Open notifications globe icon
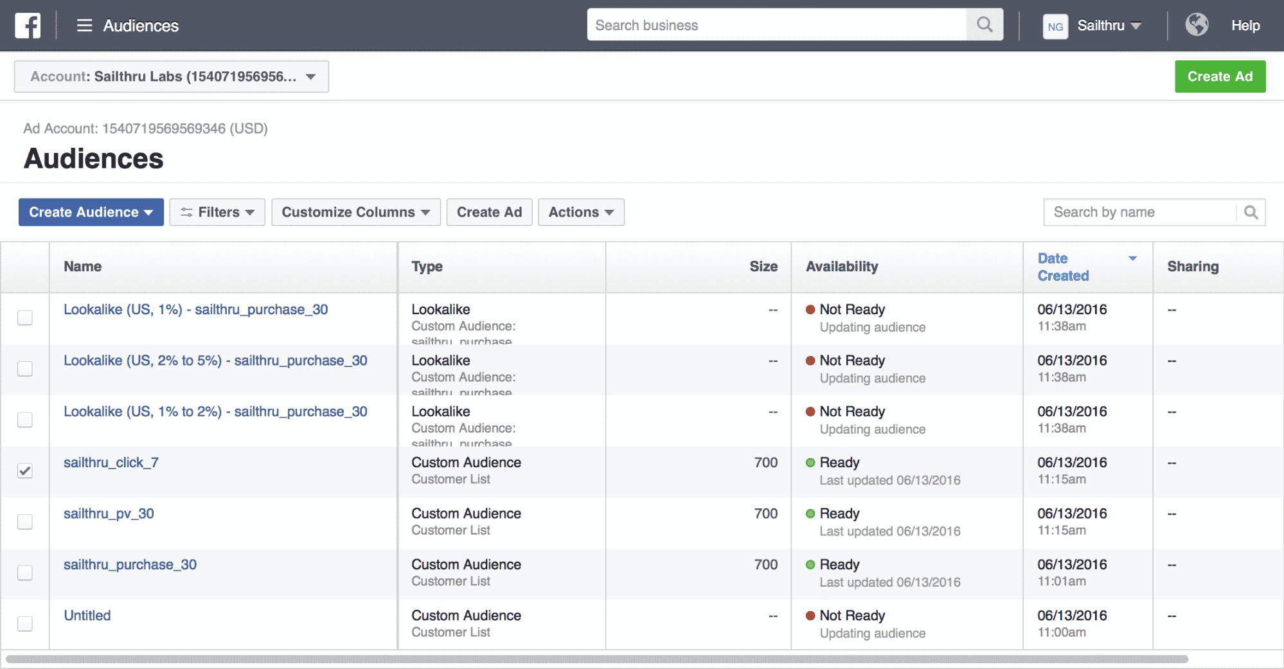The width and height of the screenshot is (1284, 669). 1197,25
